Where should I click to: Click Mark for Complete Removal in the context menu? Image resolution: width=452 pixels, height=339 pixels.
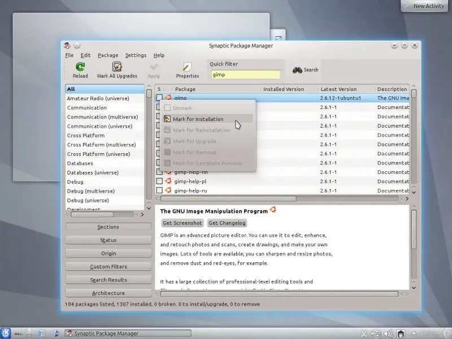pyautogui.click(x=207, y=163)
